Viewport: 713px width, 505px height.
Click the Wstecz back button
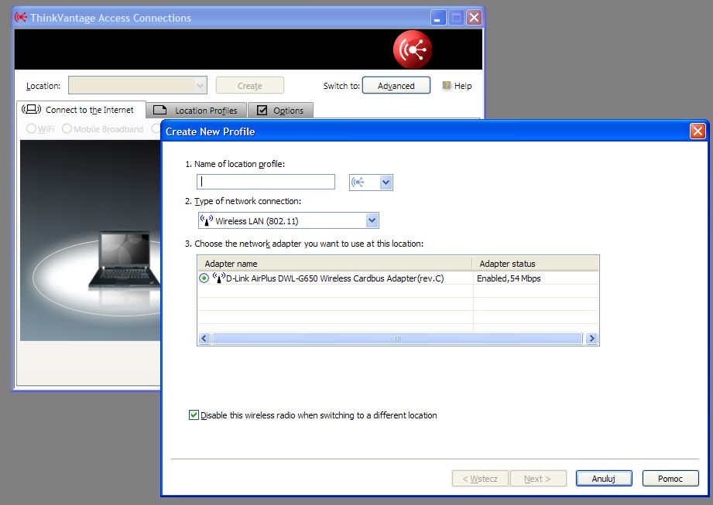click(x=480, y=478)
